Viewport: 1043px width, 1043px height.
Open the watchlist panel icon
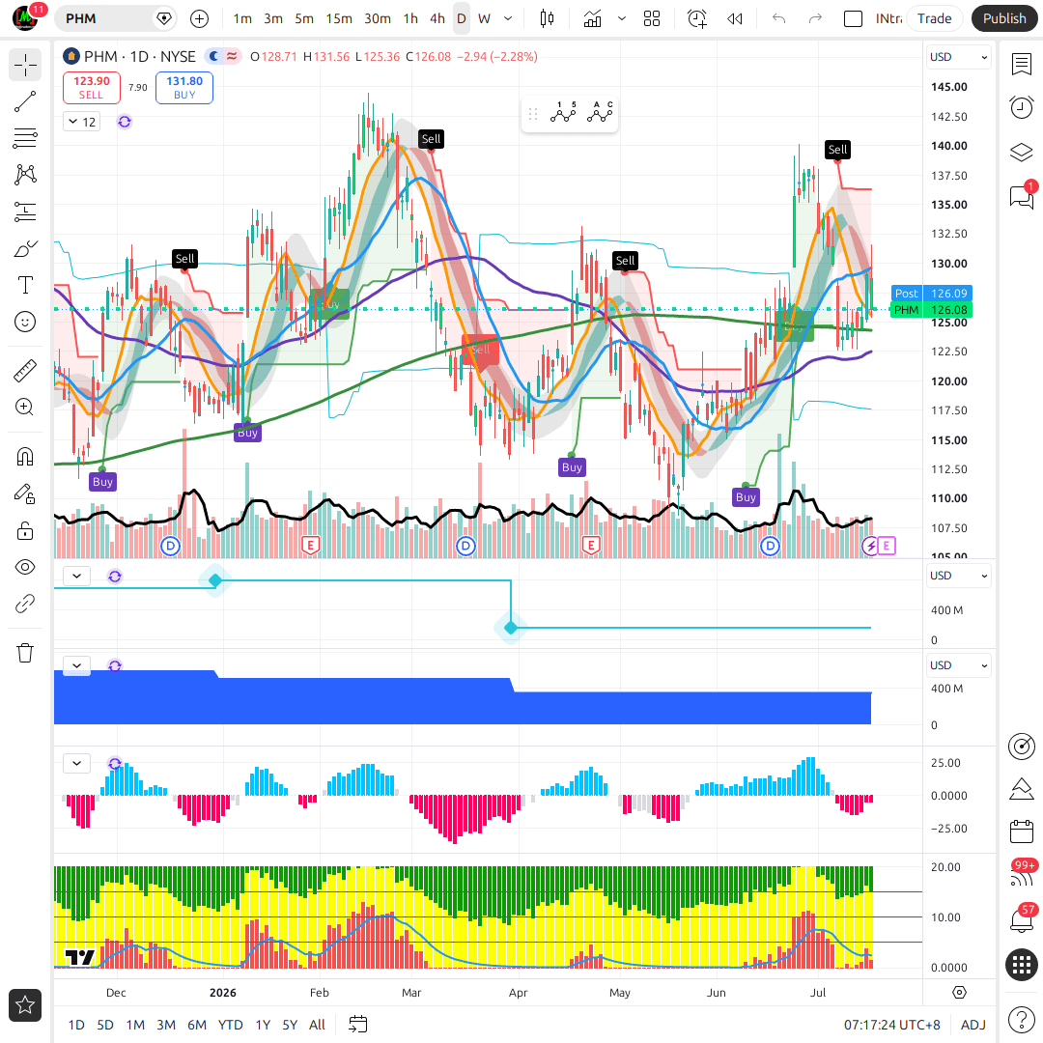[x=1022, y=65]
